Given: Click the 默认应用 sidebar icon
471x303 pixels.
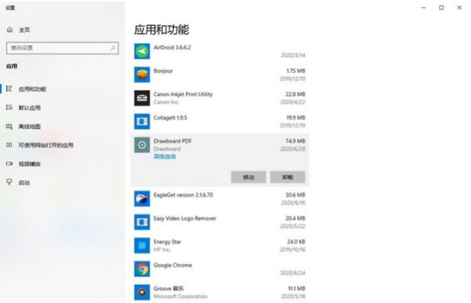Looking at the screenshot, I should coord(9,107).
